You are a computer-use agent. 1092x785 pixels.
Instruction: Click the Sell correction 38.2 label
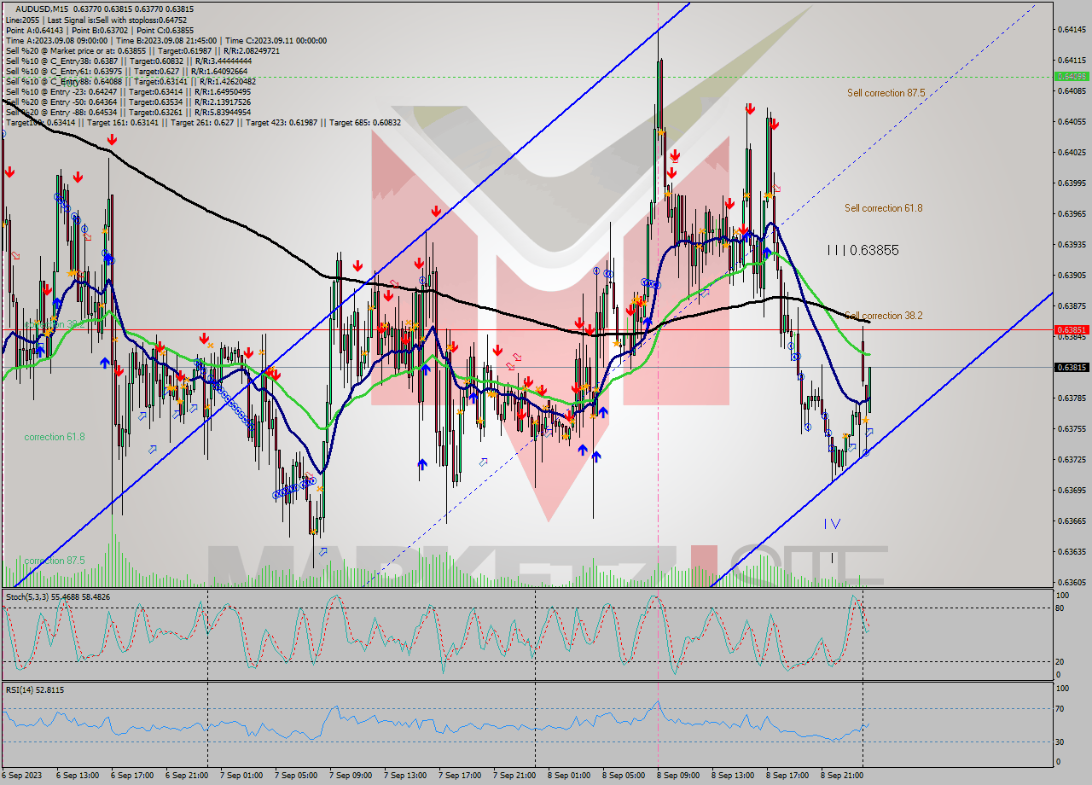(883, 315)
